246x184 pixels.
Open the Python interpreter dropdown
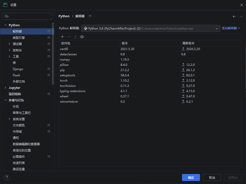[150, 29]
